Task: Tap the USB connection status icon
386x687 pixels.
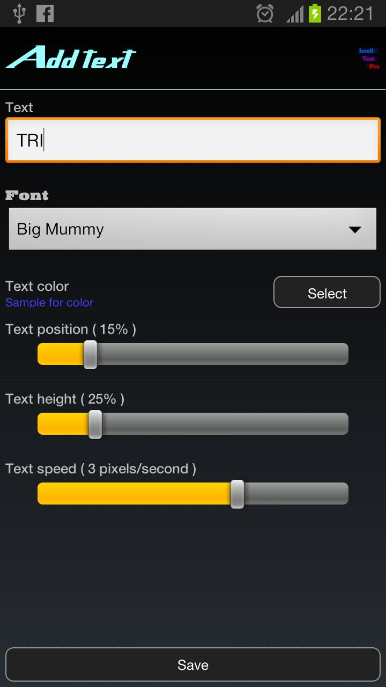Action: pyautogui.click(x=19, y=13)
